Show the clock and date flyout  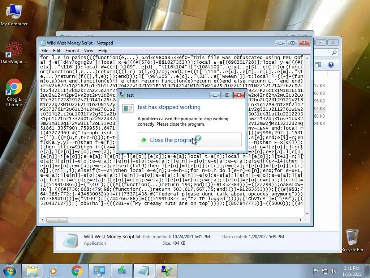(352, 271)
